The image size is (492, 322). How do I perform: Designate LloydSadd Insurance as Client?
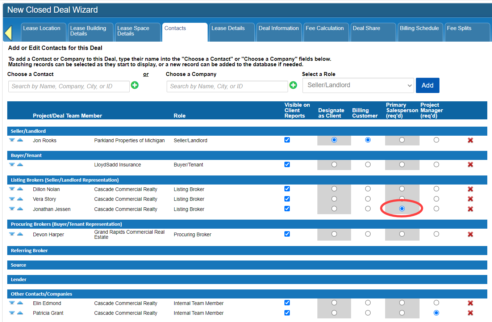334,165
